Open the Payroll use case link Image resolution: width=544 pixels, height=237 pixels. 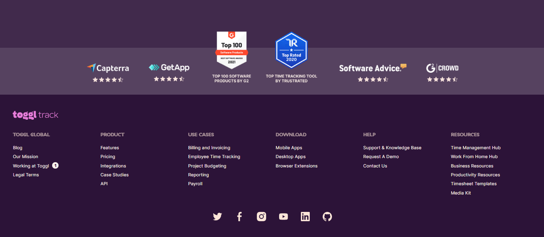point(195,184)
